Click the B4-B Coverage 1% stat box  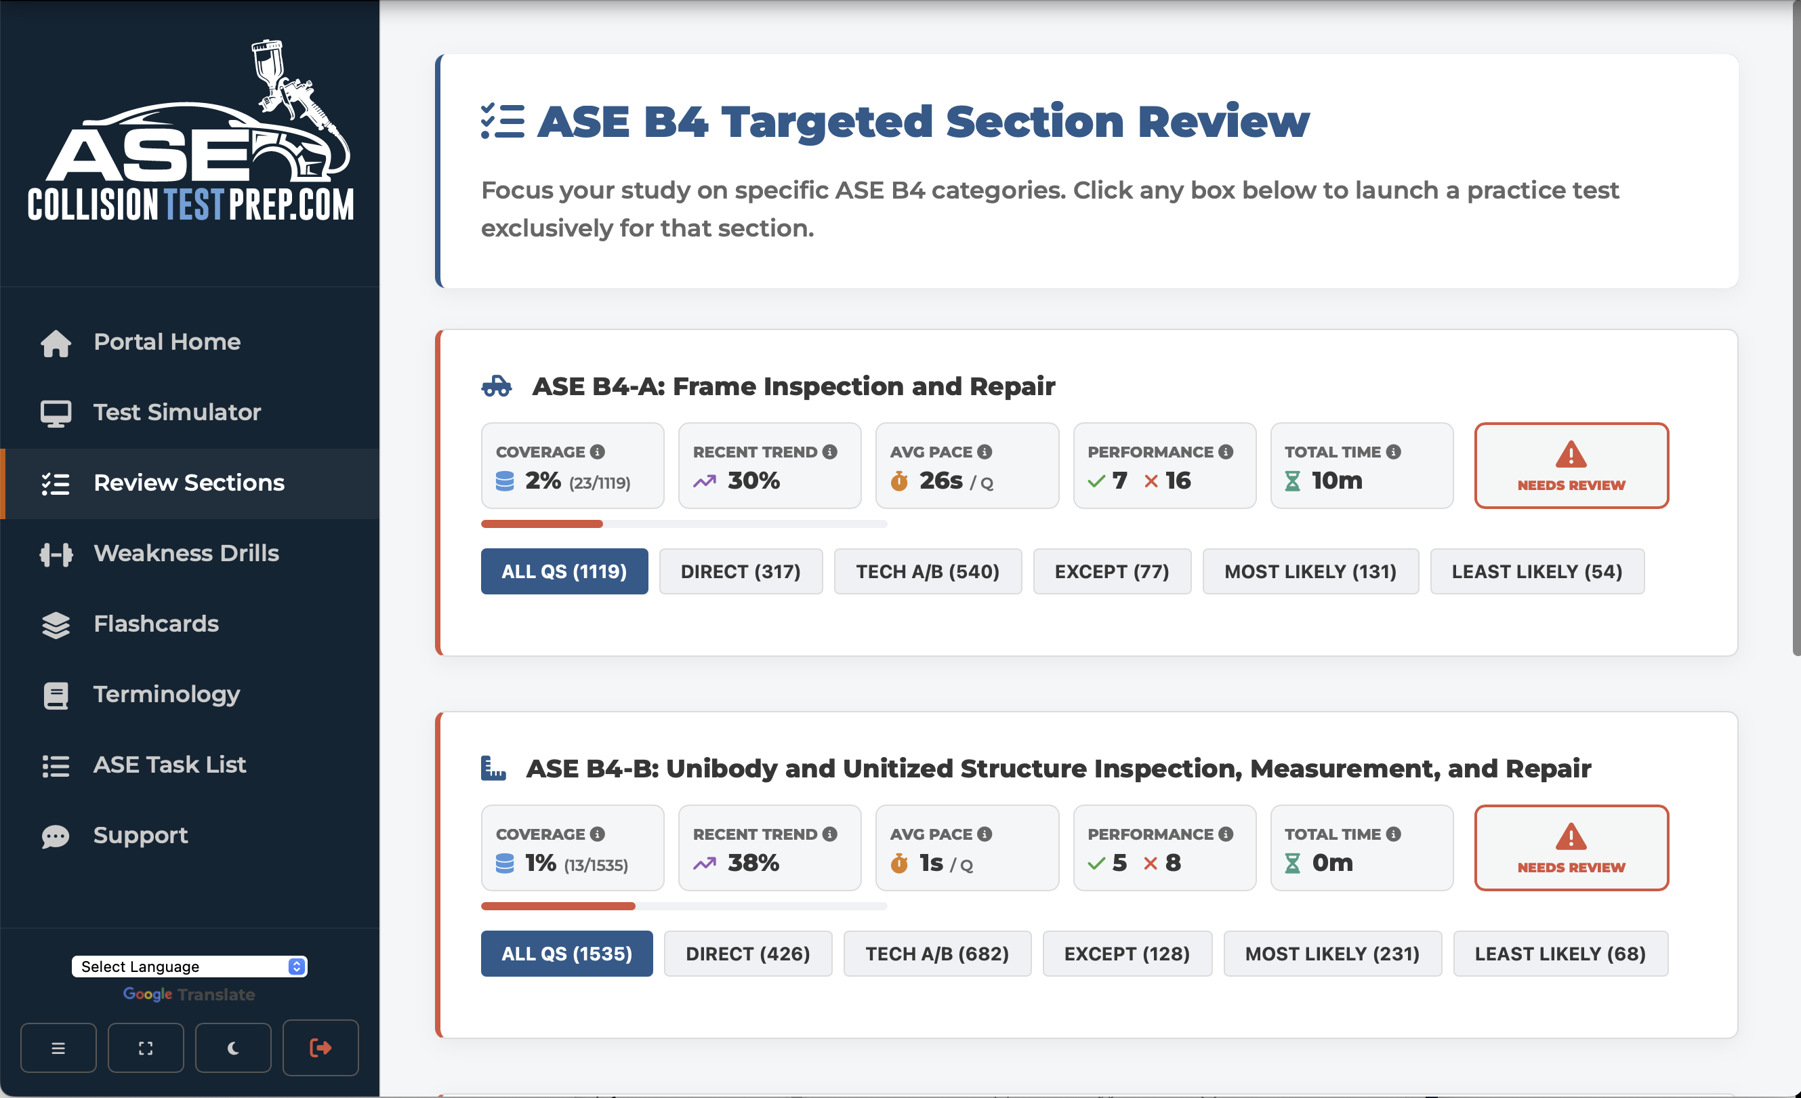573,848
